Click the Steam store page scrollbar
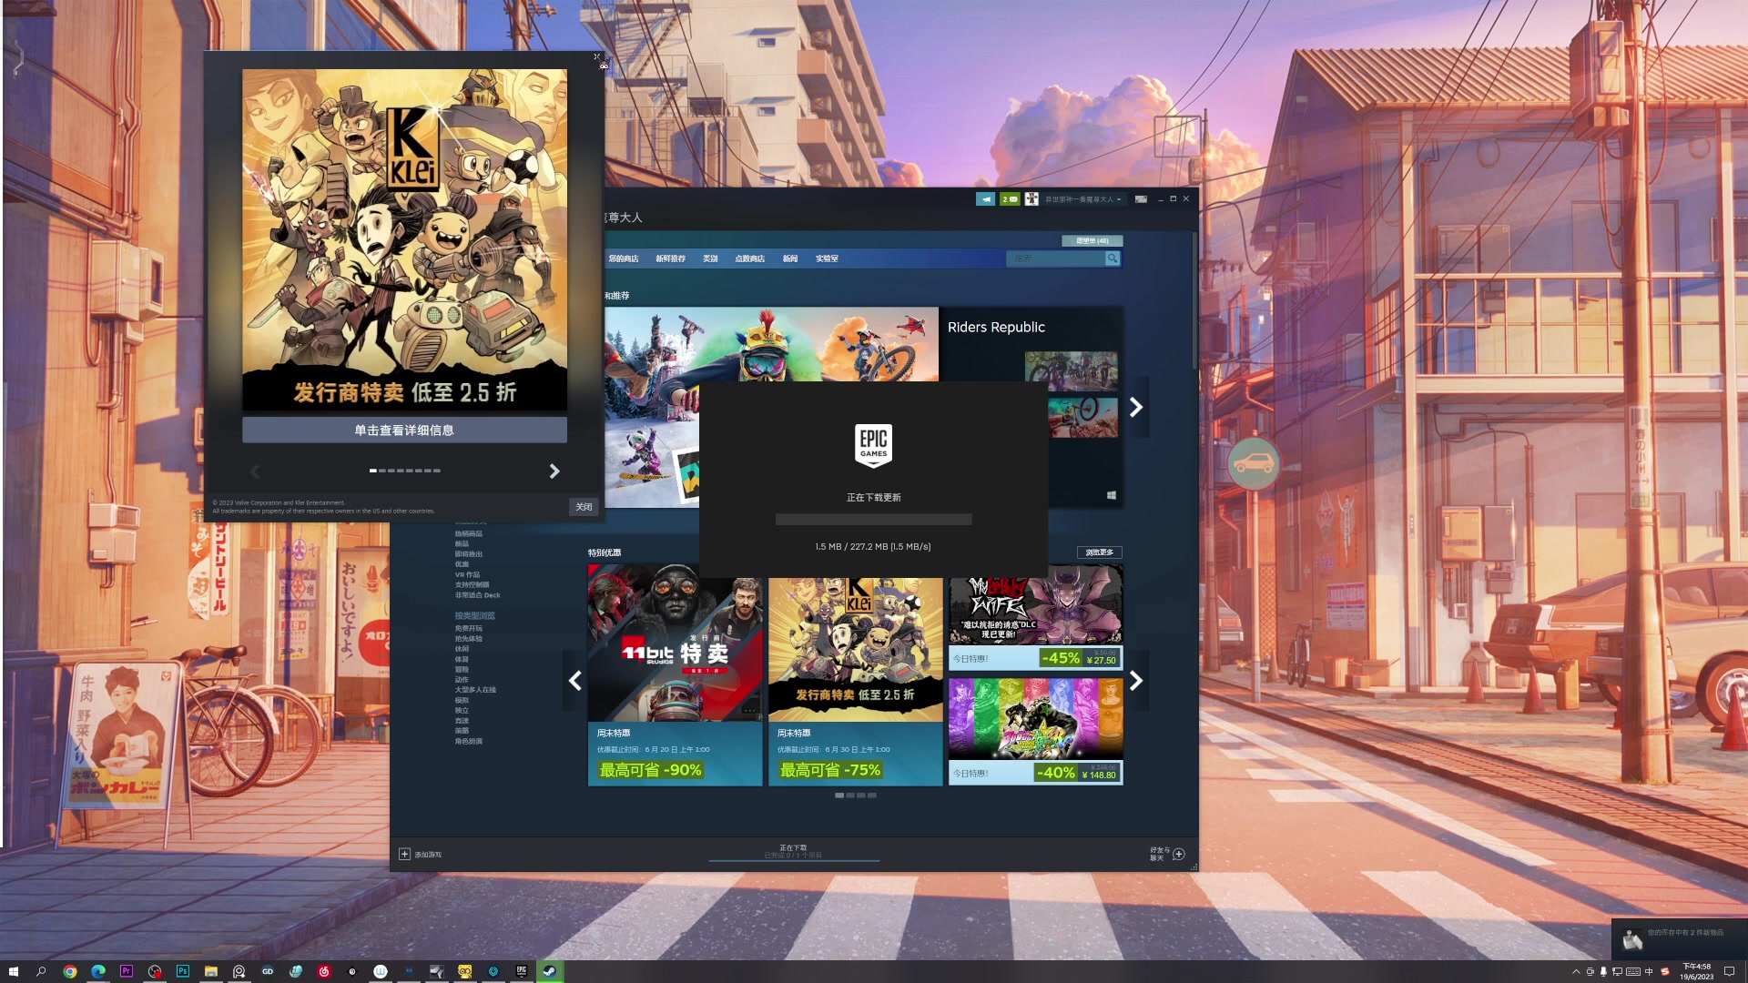Screen dimensions: 1748x983 [1194, 300]
